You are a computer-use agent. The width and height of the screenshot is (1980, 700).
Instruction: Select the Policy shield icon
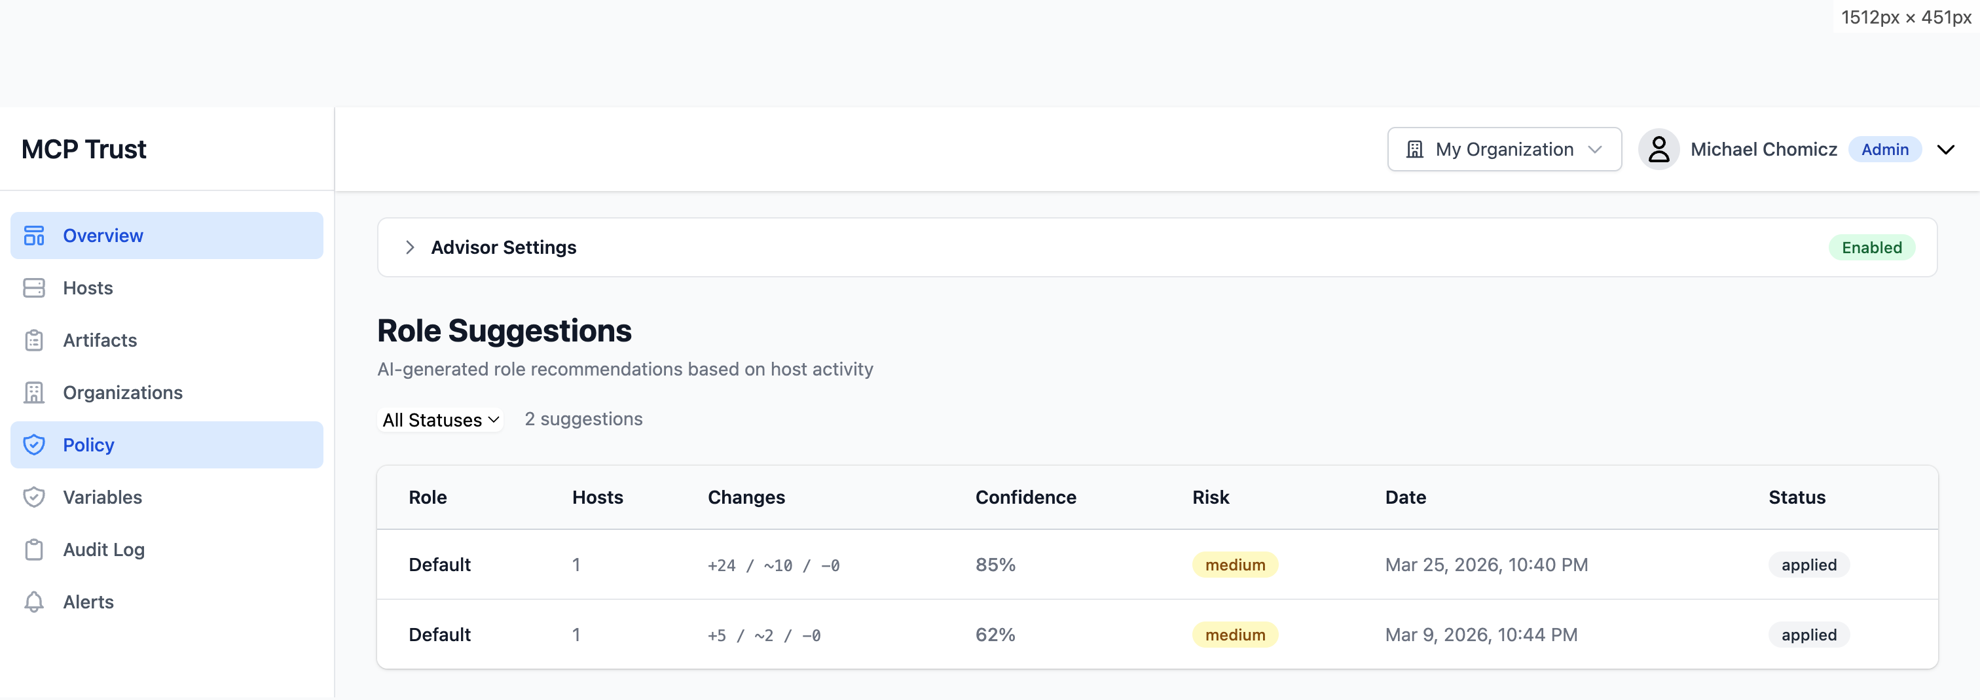(x=34, y=444)
